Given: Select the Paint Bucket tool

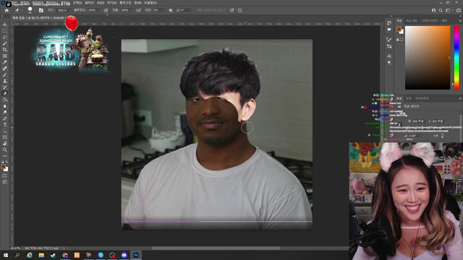Looking at the screenshot, I should tap(5, 100).
